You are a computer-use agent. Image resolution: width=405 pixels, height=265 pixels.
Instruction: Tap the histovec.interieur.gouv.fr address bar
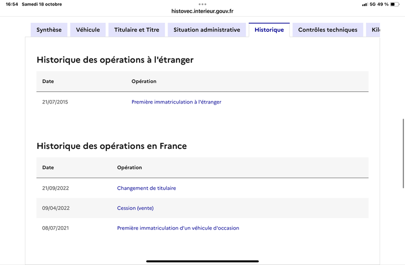point(202,11)
